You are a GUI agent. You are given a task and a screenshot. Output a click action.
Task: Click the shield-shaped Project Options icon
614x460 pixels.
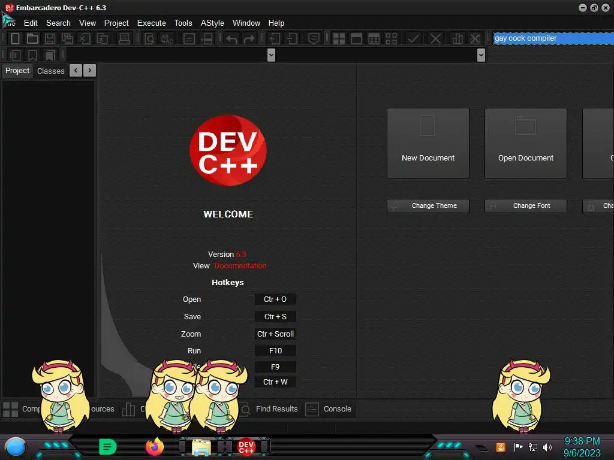point(314,39)
